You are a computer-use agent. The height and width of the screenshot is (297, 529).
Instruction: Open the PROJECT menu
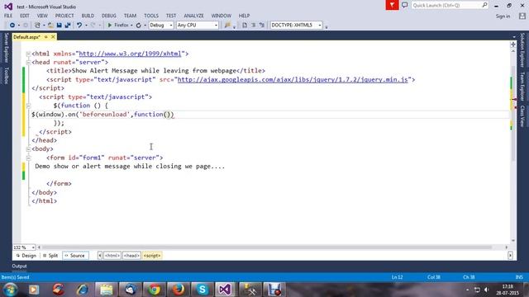click(64, 16)
